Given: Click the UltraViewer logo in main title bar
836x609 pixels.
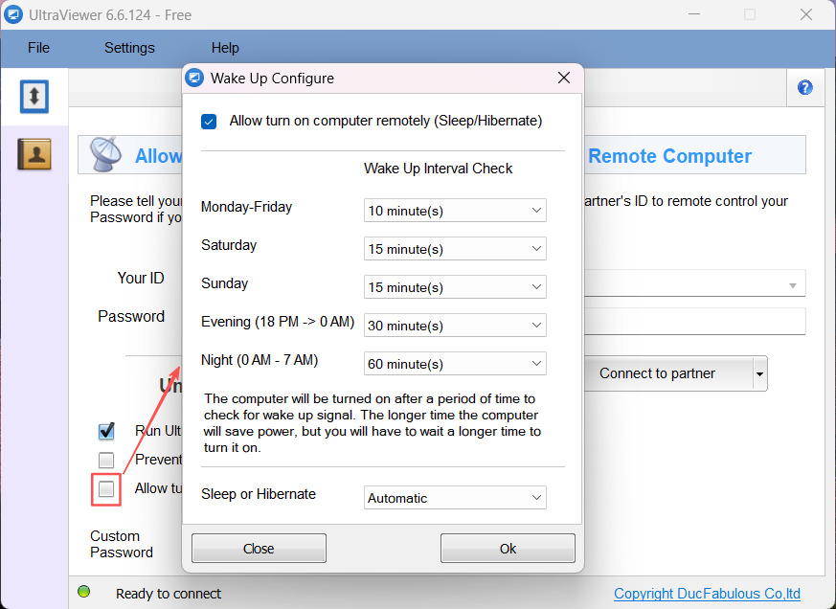Looking at the screenshot, I should (12, 15).
